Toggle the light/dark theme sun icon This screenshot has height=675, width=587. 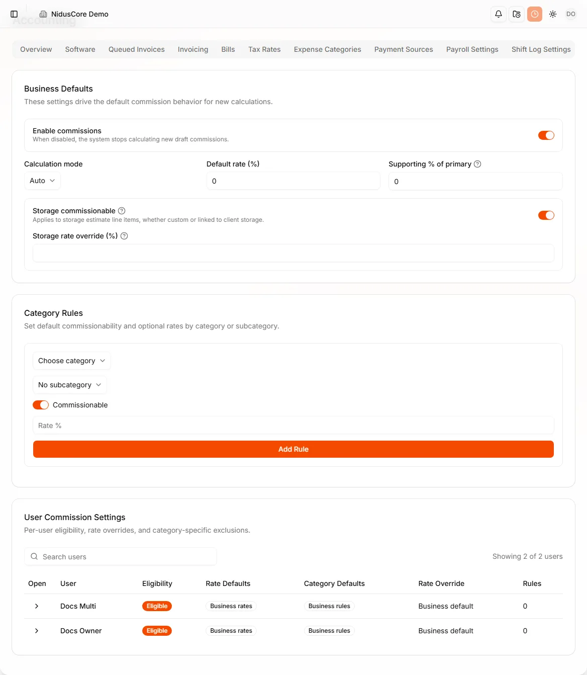553,14
